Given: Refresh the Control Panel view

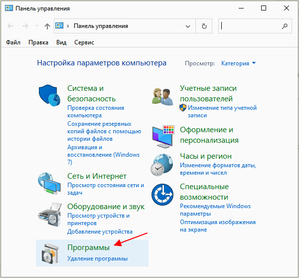Looking at the screenshot, I should (x=204, y=26).
